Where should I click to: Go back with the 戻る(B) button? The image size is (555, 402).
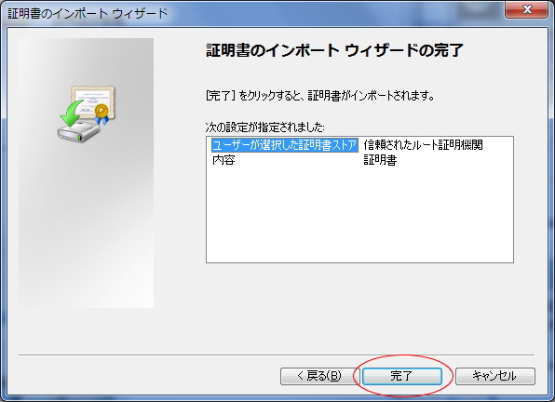[x=319, y=376]
